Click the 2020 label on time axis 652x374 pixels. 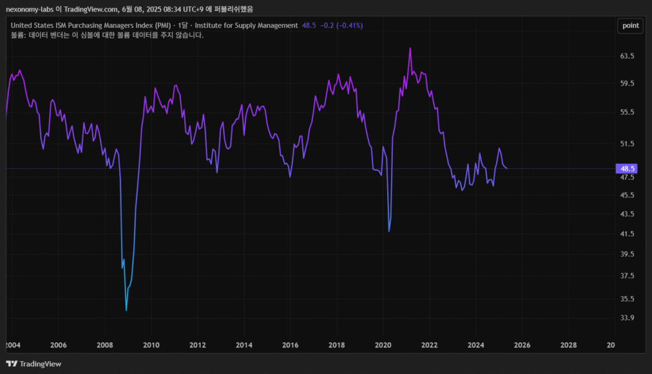[383, 345]
